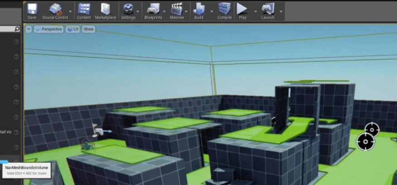Viewport: 397px width, 185px height.
Task: Open the viewport options dropdown arrow
Action: tap(29, 29)
